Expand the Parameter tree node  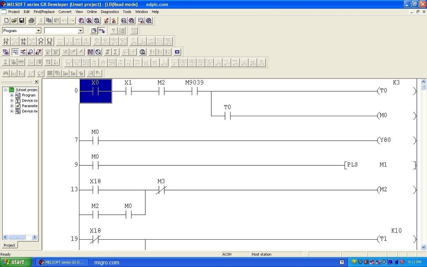click(12, 106)
